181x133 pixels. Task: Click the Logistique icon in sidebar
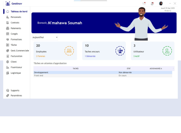(8, 73)
